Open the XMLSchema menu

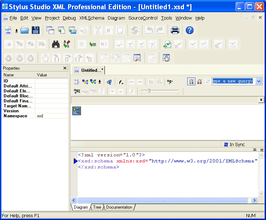92,18
